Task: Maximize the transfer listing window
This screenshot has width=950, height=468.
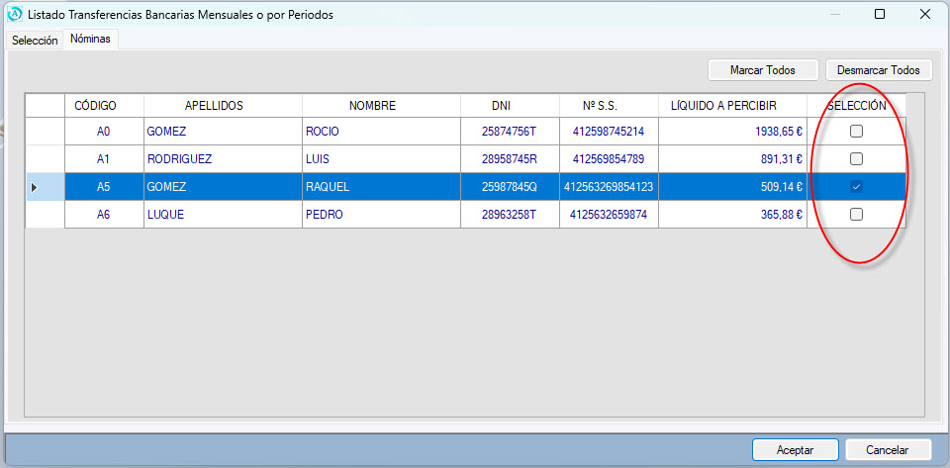Action: [x=880, y=15]
